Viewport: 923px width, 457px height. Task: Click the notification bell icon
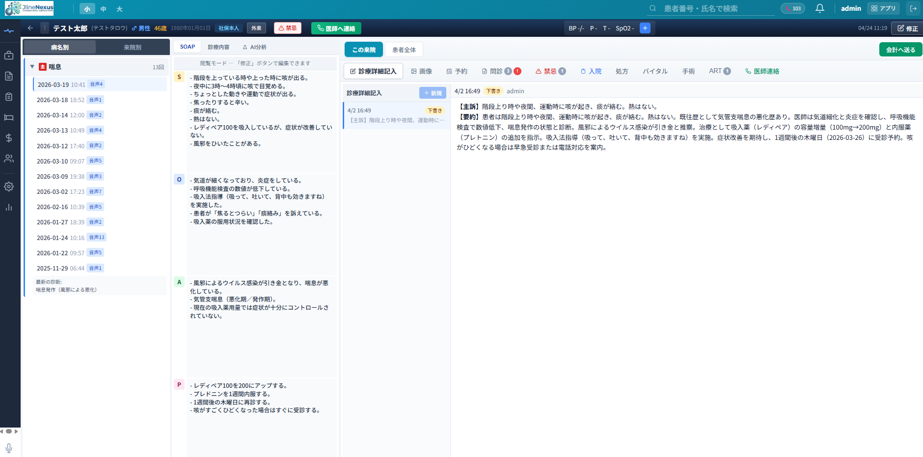pos(820,8)
